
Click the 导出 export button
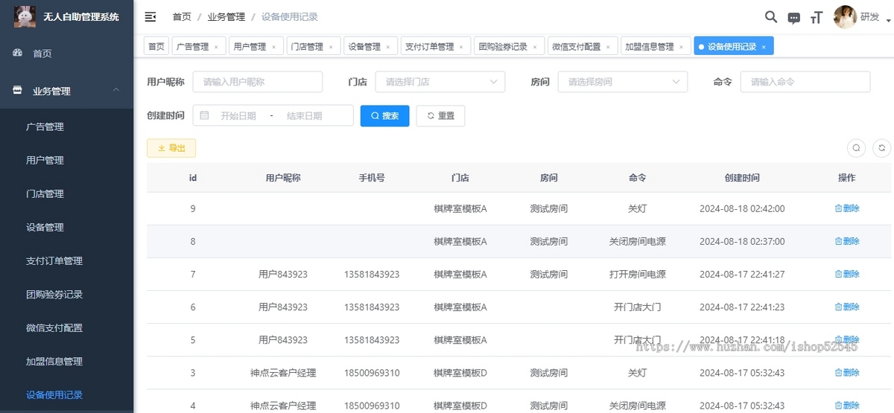(x=171, y=148)
